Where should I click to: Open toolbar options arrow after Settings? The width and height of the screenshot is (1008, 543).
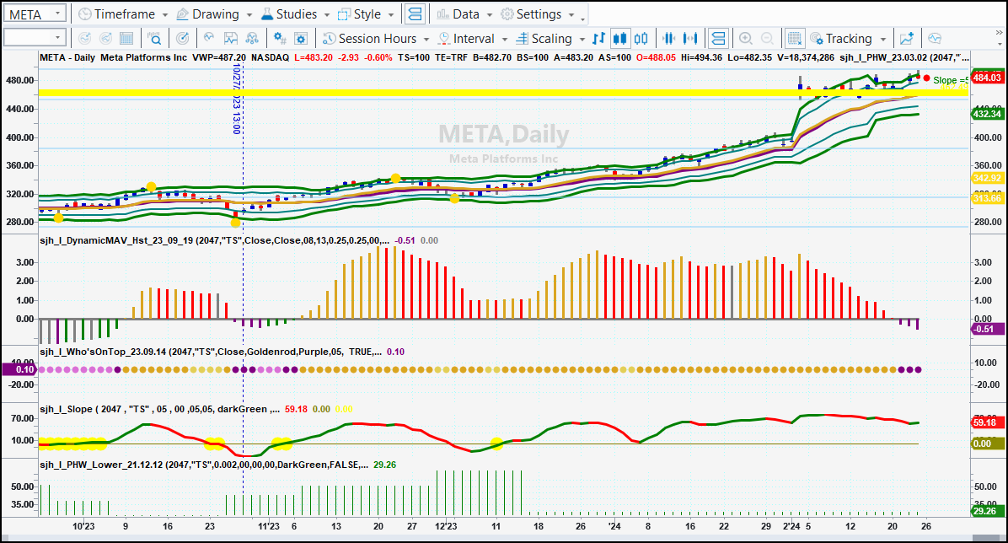click(x=582, y=19)
